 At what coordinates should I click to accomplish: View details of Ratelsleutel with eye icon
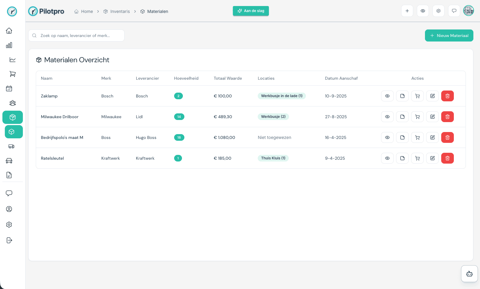387,158
